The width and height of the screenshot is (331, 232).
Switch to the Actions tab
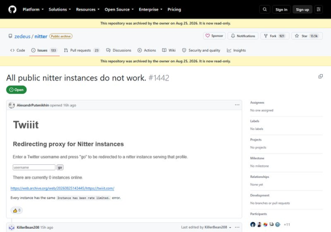[147, 50]
